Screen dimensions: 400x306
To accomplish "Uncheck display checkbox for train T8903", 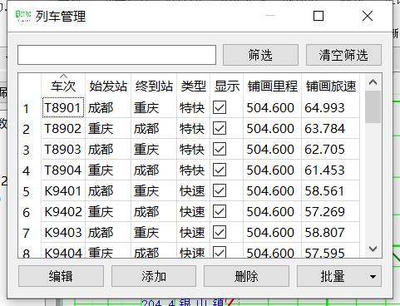I will (220, 149).
